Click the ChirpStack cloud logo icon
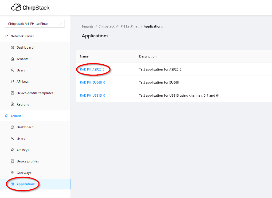 (16, 7)
